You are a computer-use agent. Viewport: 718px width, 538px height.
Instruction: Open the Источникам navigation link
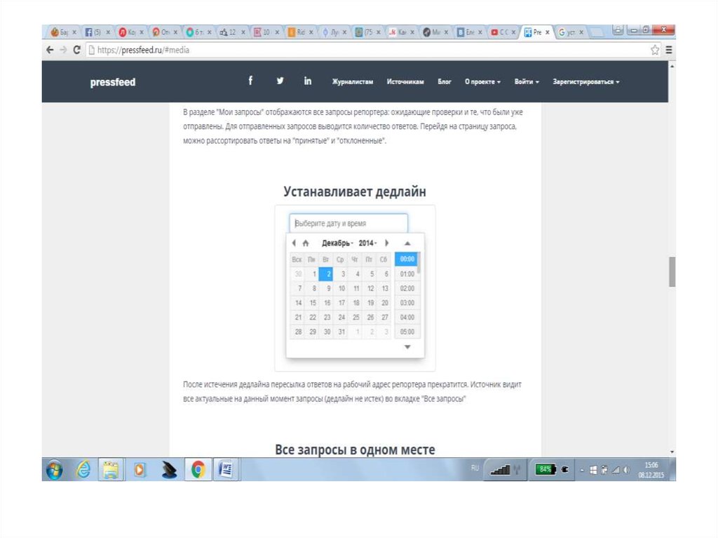tap(405, 81)
